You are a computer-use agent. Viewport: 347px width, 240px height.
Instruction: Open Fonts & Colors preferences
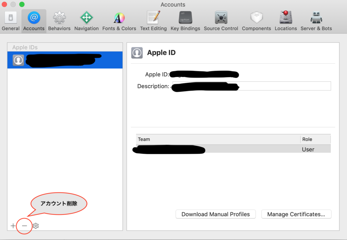tap(119, 21)
